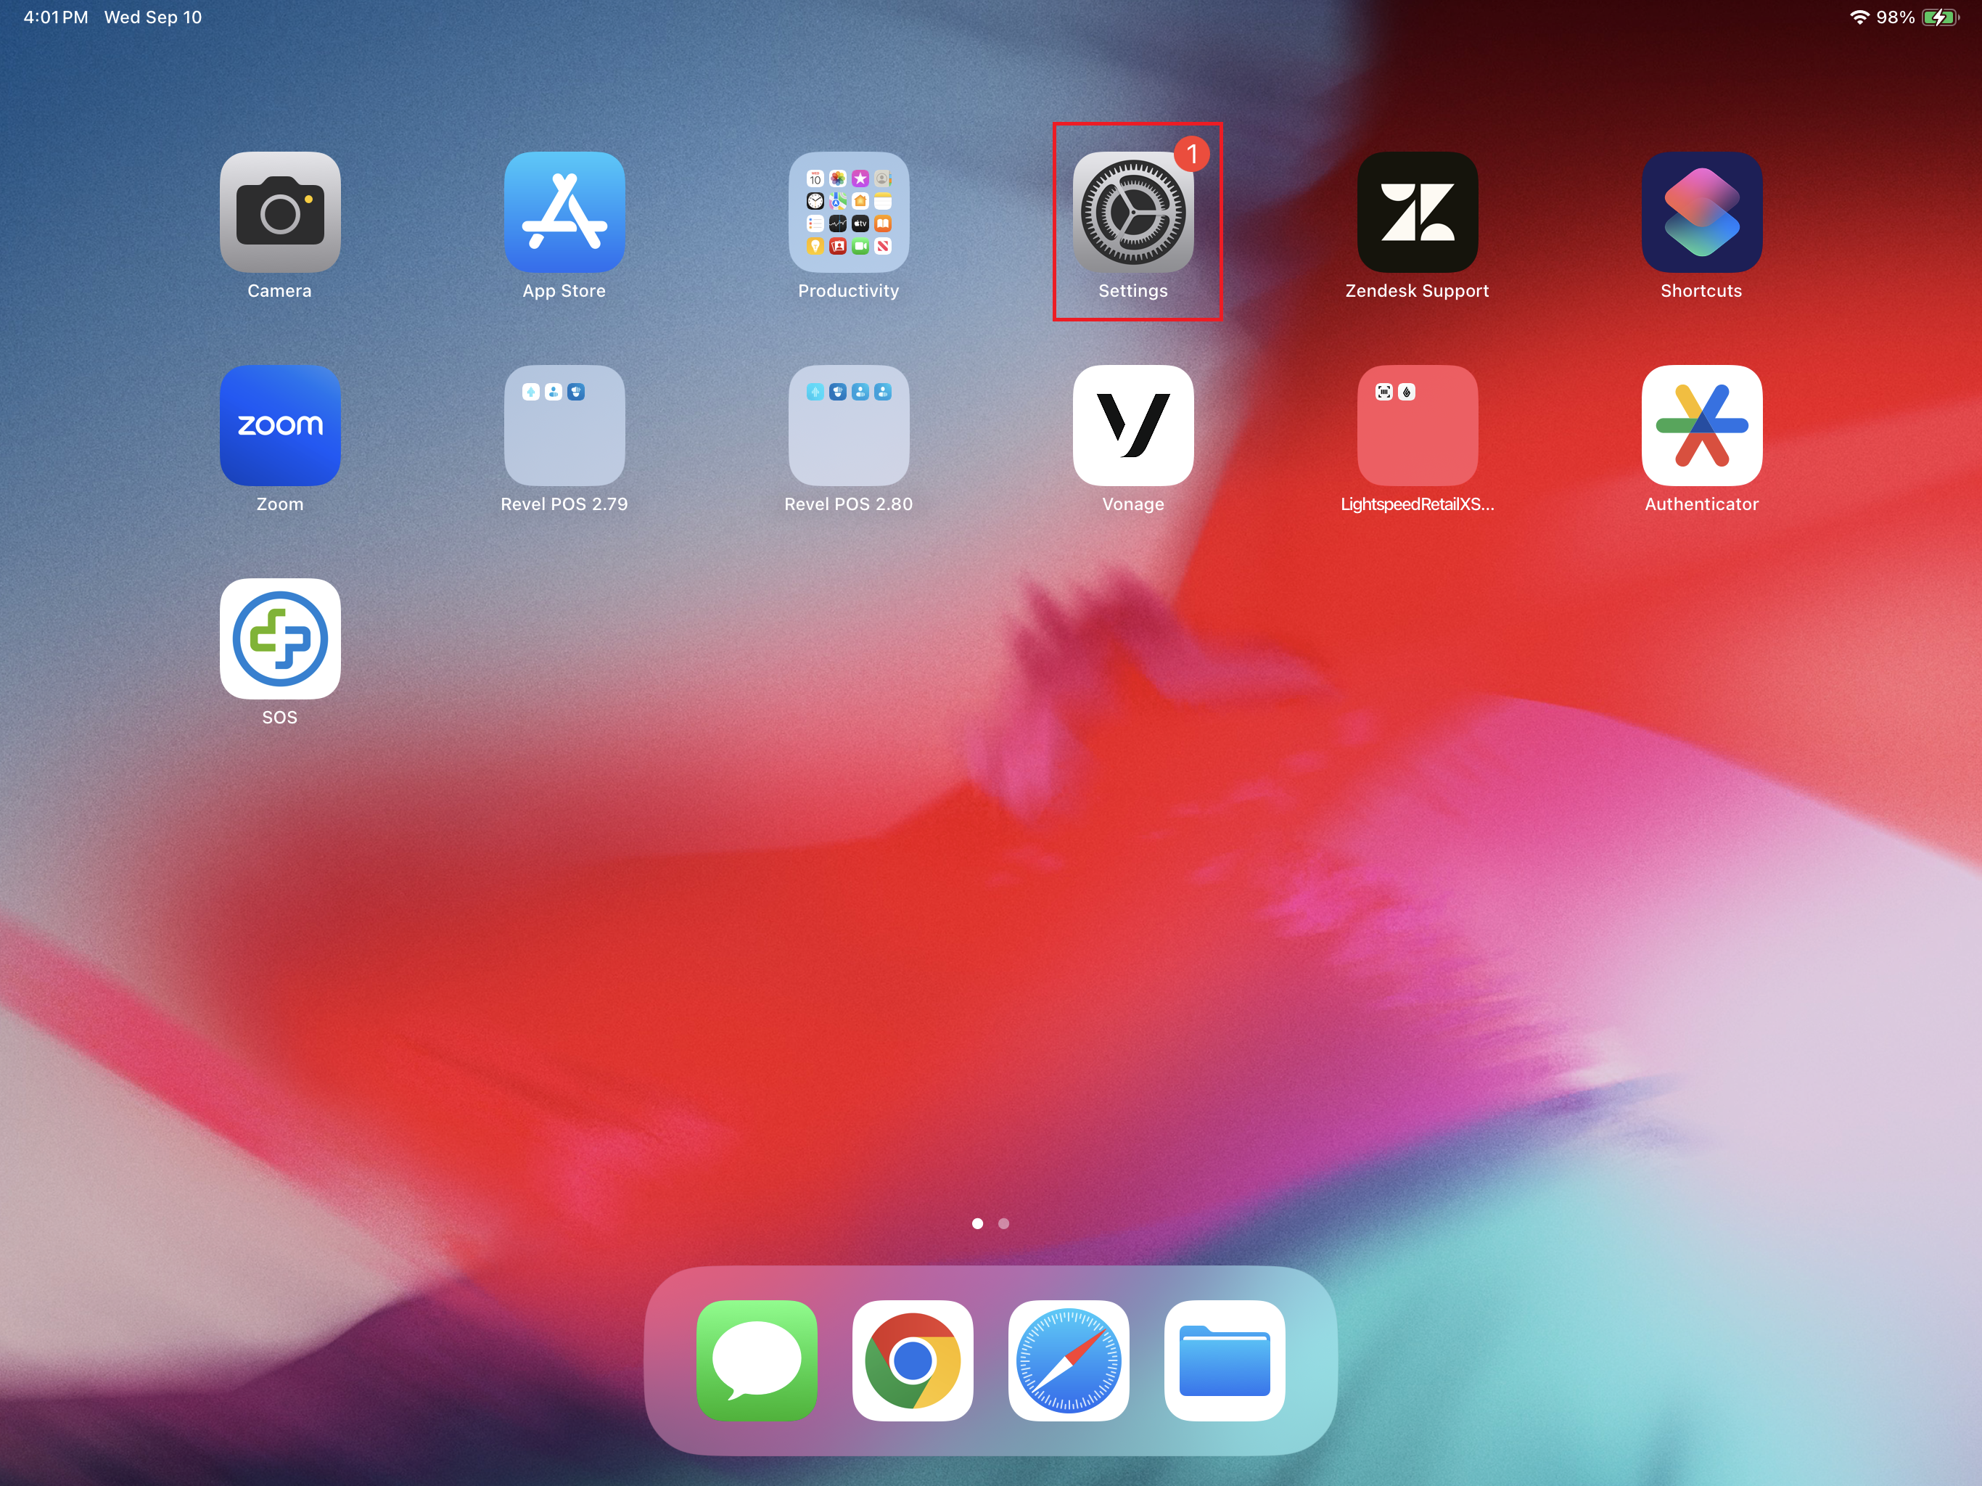Open the LightspeedRetailXS folder
The width and height of the screenshot is (1982, 1486).
(1418, 426)
